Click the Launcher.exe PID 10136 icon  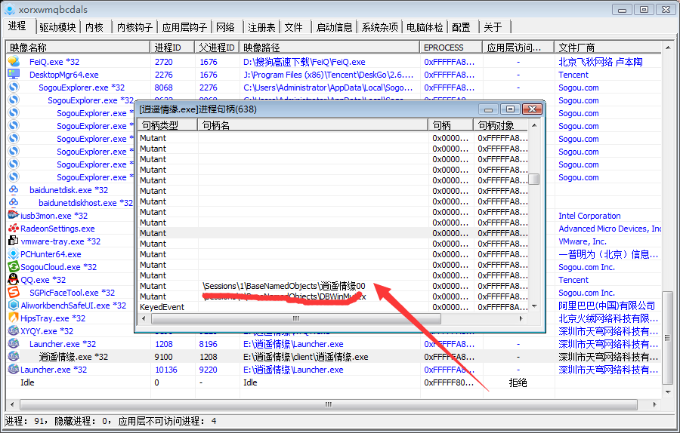tap(14, 370)
